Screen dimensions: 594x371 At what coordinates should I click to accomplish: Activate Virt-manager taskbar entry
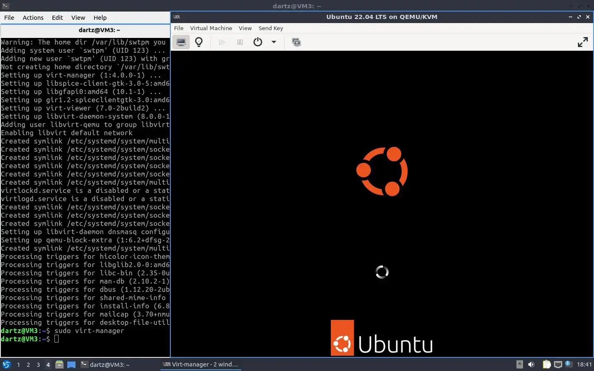click(x=200, y=364)
